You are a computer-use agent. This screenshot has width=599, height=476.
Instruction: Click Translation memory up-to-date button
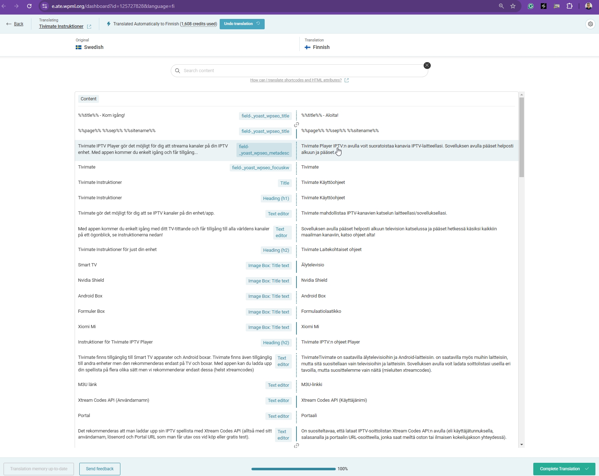(x=39, y=469)
